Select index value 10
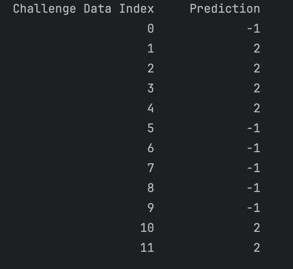Screen dimensions: 293x269 147,228
